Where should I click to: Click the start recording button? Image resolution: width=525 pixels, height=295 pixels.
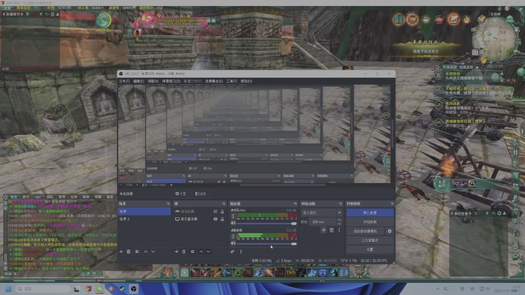point(369,222)
